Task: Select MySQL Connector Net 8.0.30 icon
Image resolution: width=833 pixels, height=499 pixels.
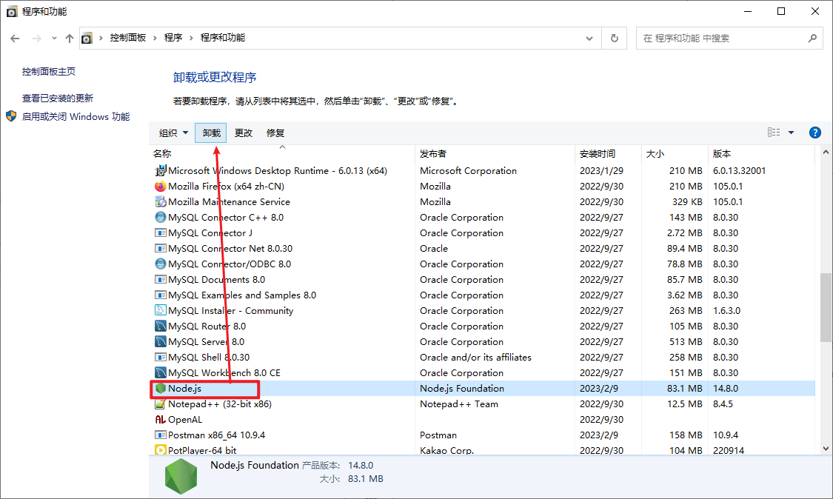Action: [x=161, y=248]
